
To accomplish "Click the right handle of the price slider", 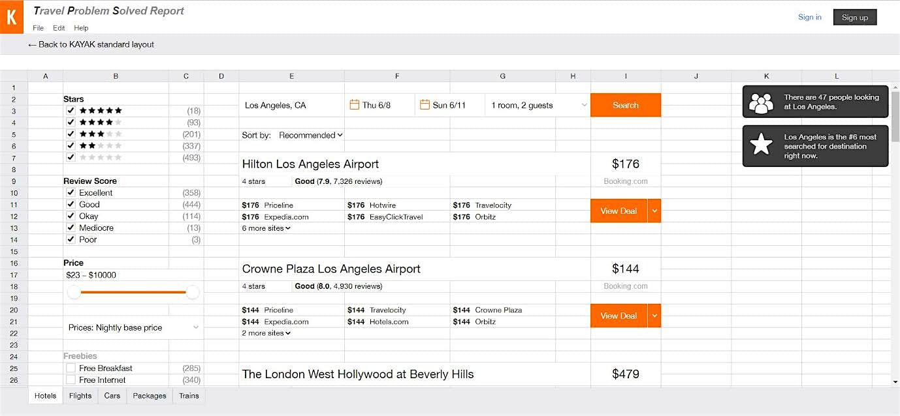I will 193,293.
